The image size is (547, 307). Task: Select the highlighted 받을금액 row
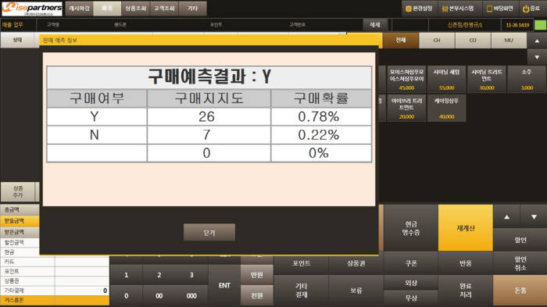pyautogui.click(x=20, y=221)
